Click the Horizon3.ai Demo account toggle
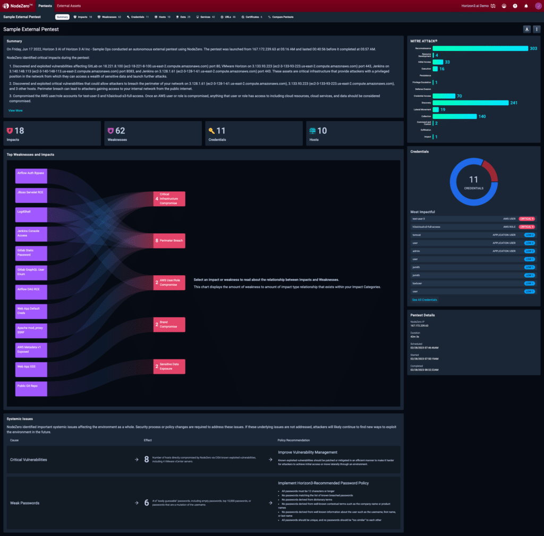Image resolution: width=544 pixels, height=536 pixels. click(475, 6)
